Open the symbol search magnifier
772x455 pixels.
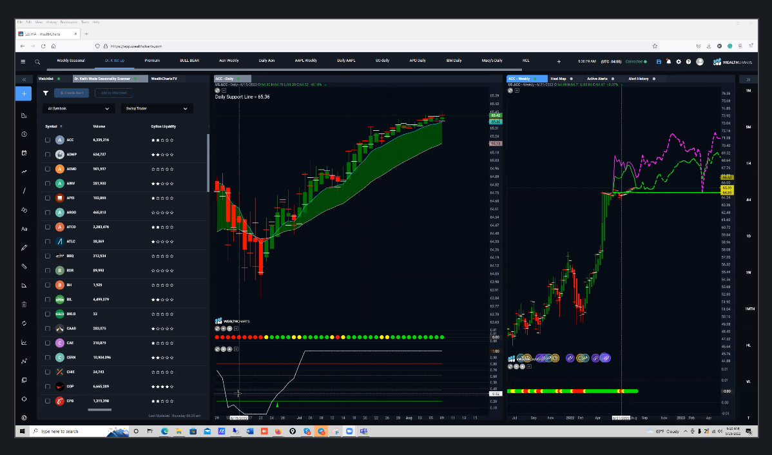[37, 62]
